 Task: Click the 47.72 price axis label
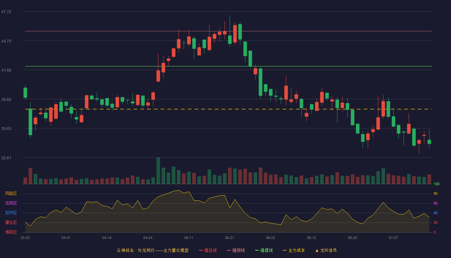[6, 12]
